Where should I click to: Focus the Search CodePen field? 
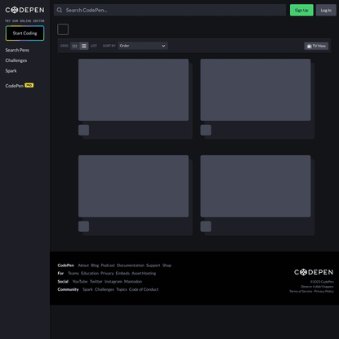(170, 10)
